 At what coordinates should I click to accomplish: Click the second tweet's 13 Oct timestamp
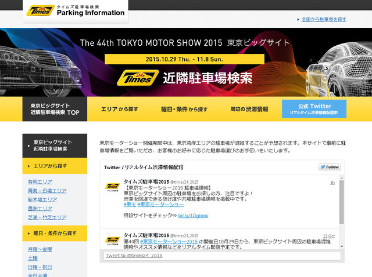(x=329, y=236)
